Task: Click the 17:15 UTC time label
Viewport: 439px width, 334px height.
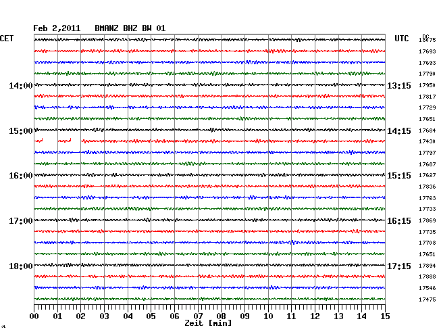Action: [399, 266]
